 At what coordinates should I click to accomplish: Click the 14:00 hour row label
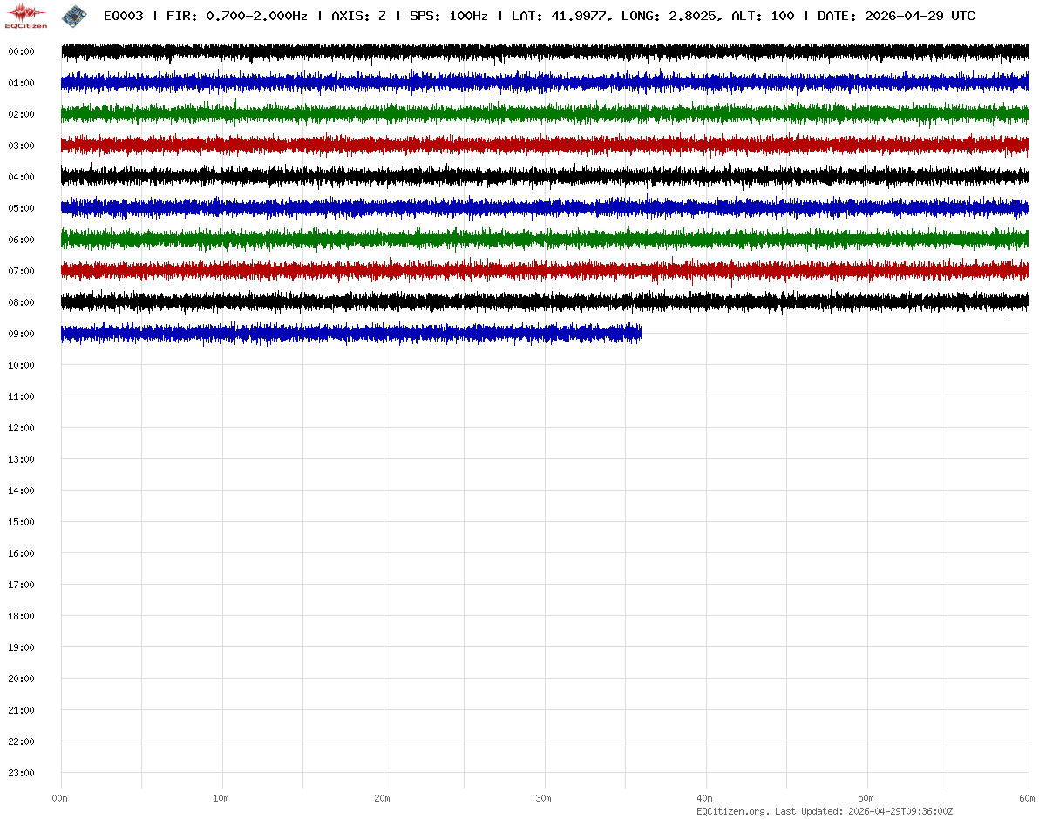21,491
